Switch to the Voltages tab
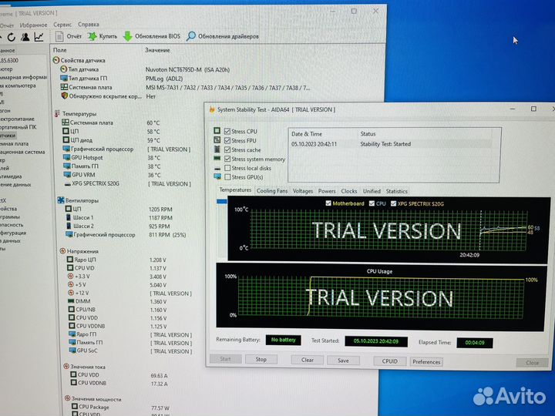555x416 pixels. 303,191
